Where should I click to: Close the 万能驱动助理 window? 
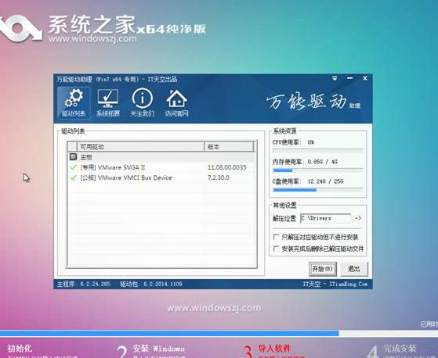365,78
